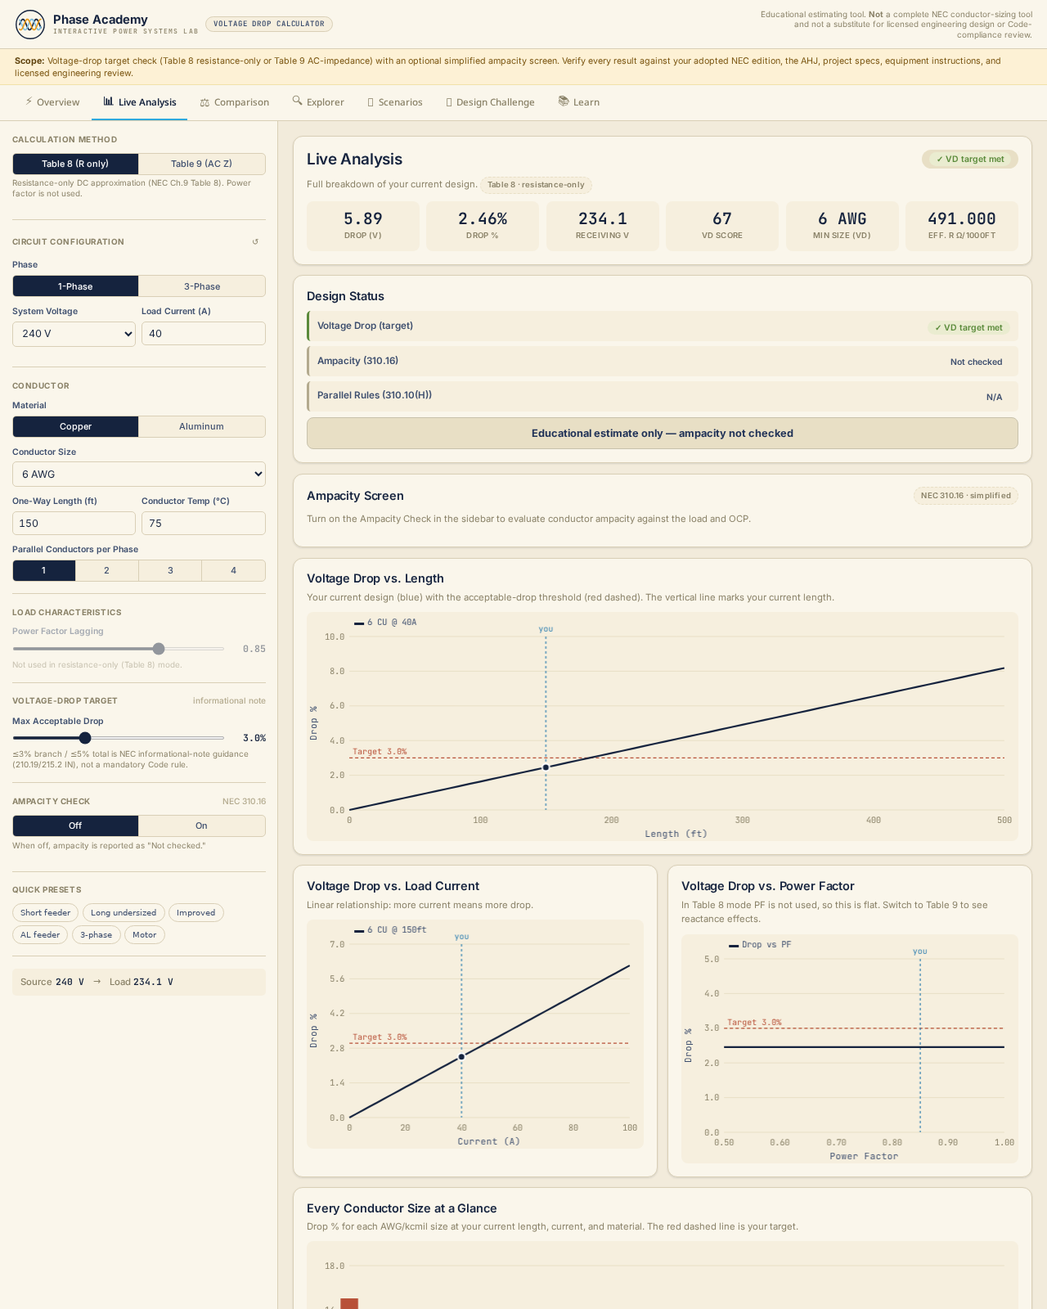
Task: Switch to Table 9 (AC Z) method
Action: click(201, 164)
